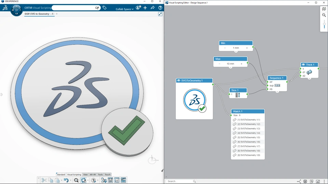This screenshot has width=328, height=184.
Task: Expand the help assistant dropdown arrow
Action: coord(98,180)
